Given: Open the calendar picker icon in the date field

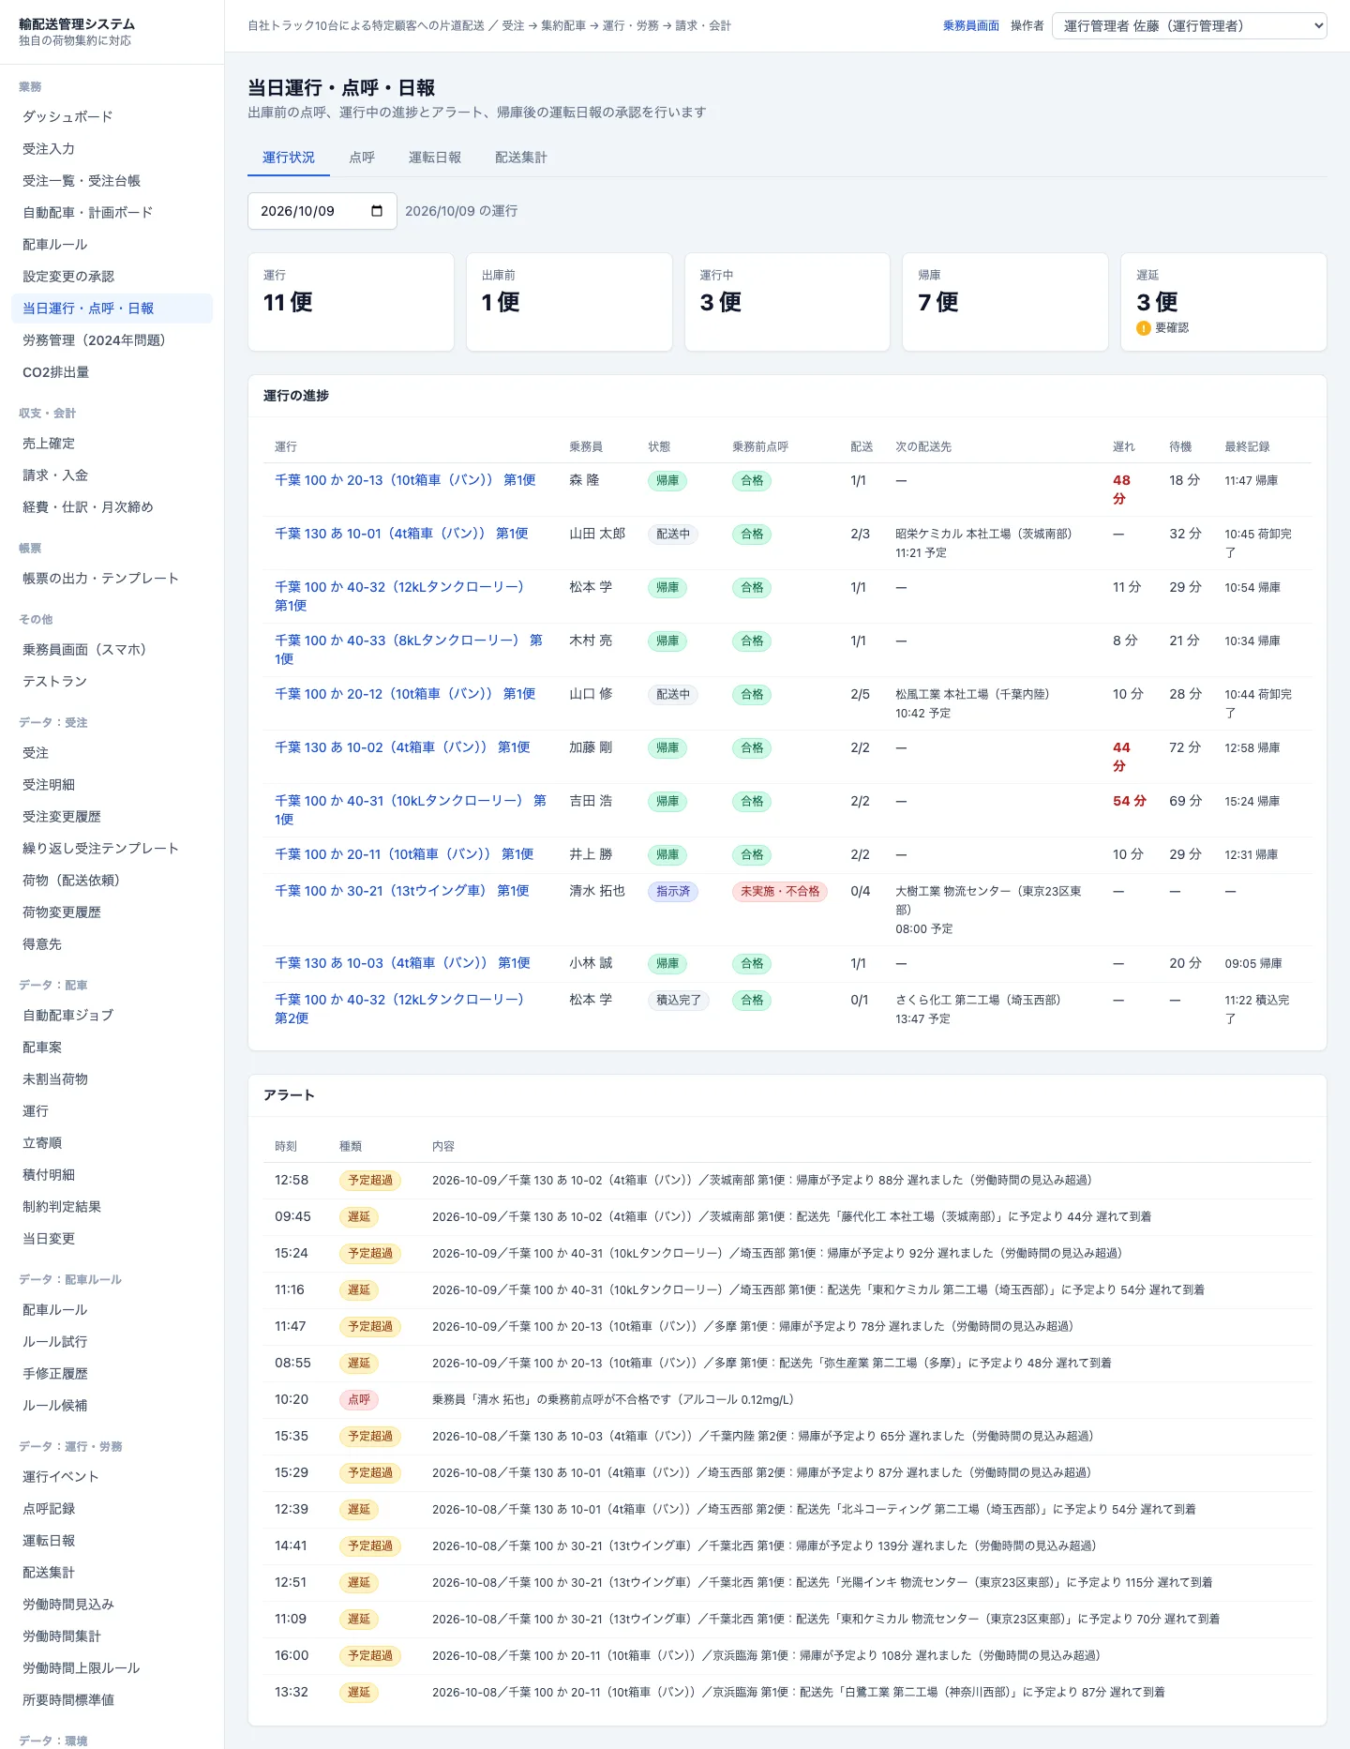Looking at the screenshot, I should (377, 211).
